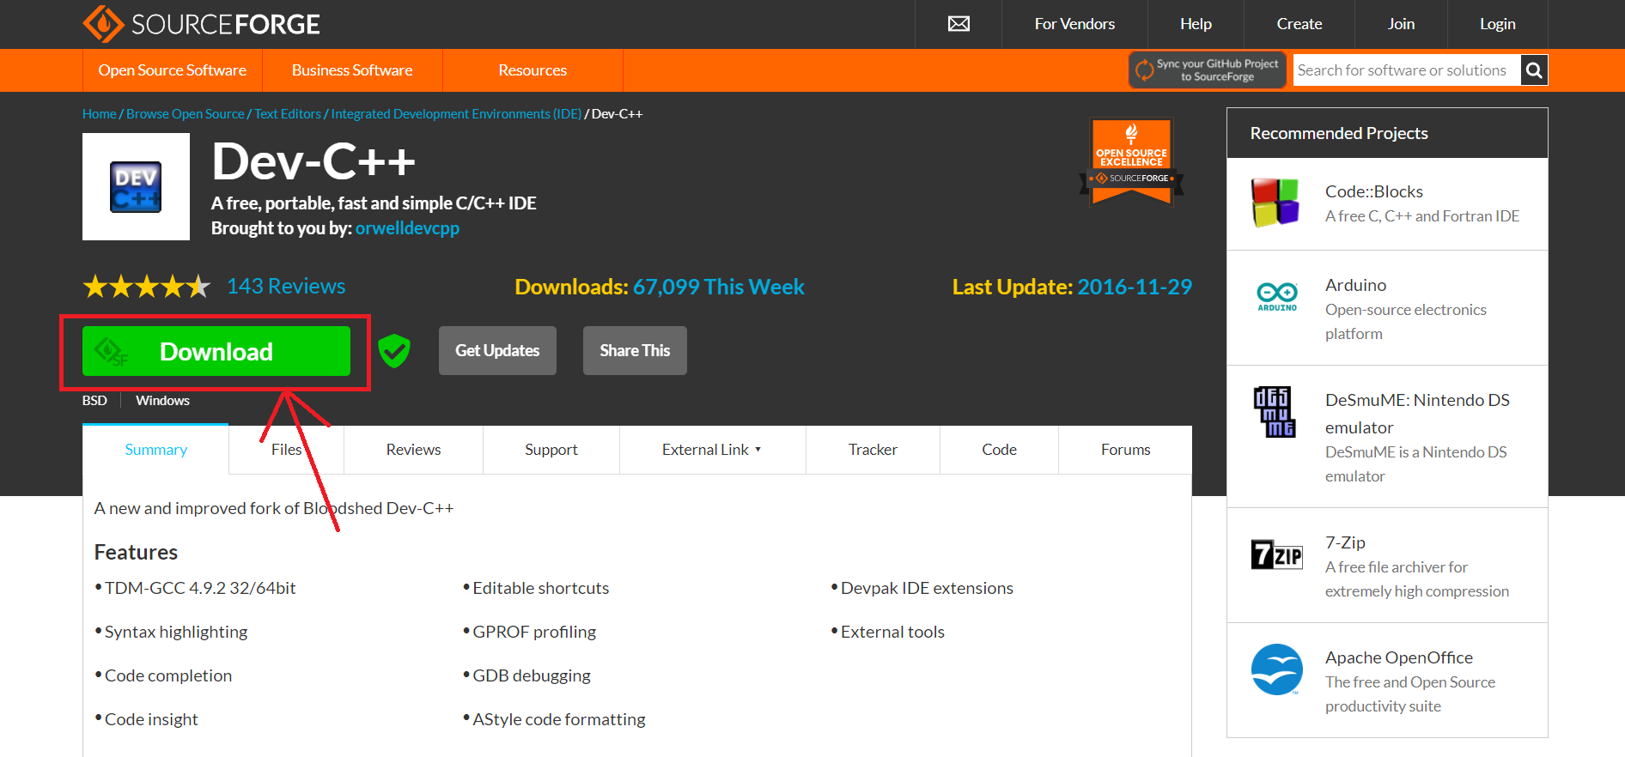The image size is (1625, 757).
Task: Click the SourceForge logo in header
Action: point(201,24)
